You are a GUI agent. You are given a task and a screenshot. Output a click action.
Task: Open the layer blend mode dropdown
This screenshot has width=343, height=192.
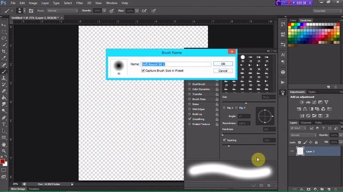tap(303, 135)
